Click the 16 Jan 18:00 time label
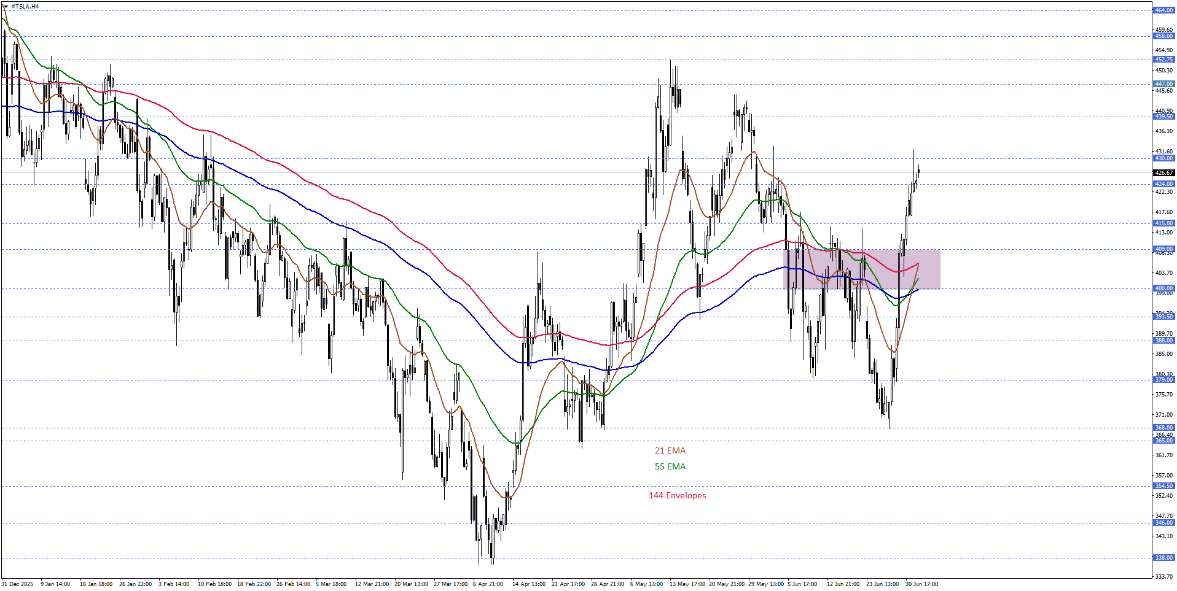 pos(96,584)
